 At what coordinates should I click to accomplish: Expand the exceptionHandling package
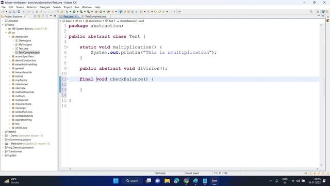pos(9,64)
